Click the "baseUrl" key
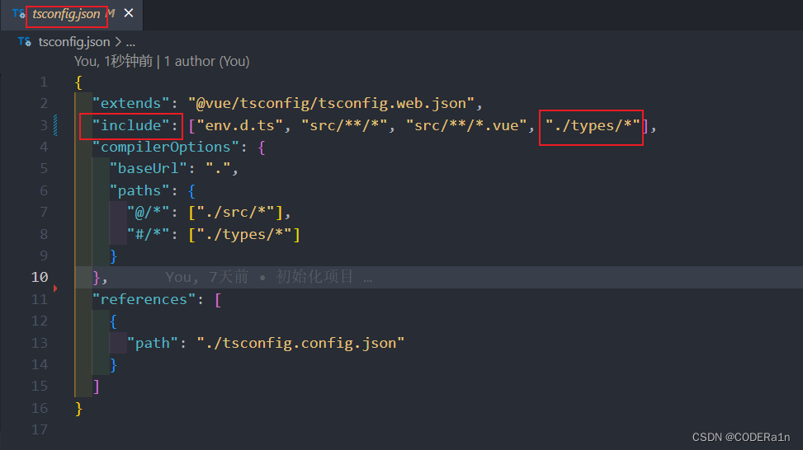The height and width of the screenshot is (450, 803). [x=148, y=169]
